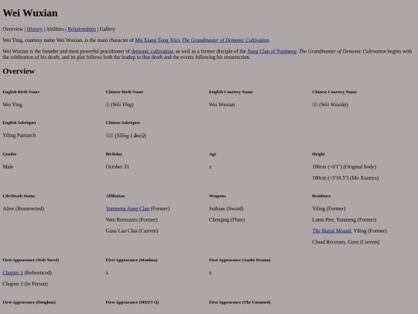
Task: Open The Burial Mound link
Action: coord(331,231)
